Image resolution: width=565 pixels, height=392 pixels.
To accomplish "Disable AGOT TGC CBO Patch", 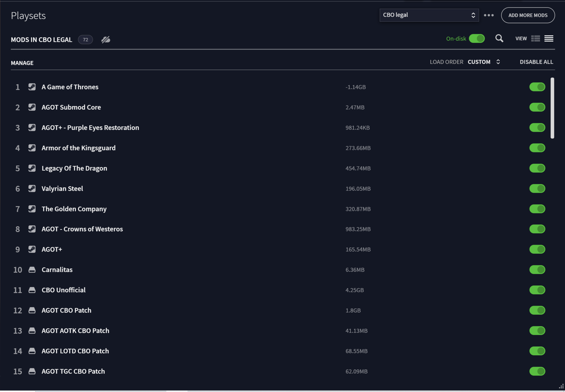I will coord(537,371).
